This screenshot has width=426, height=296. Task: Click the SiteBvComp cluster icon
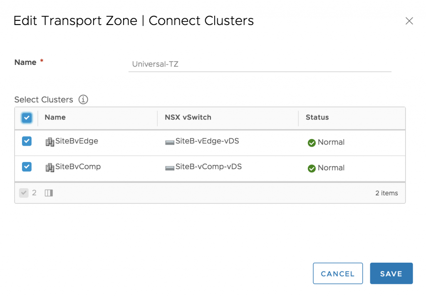click(50, 167)
